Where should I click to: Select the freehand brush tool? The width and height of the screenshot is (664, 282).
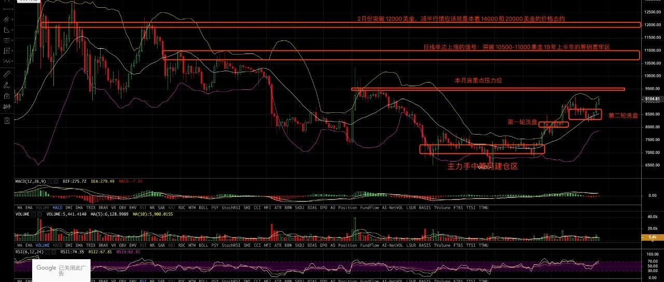point(7,85)
